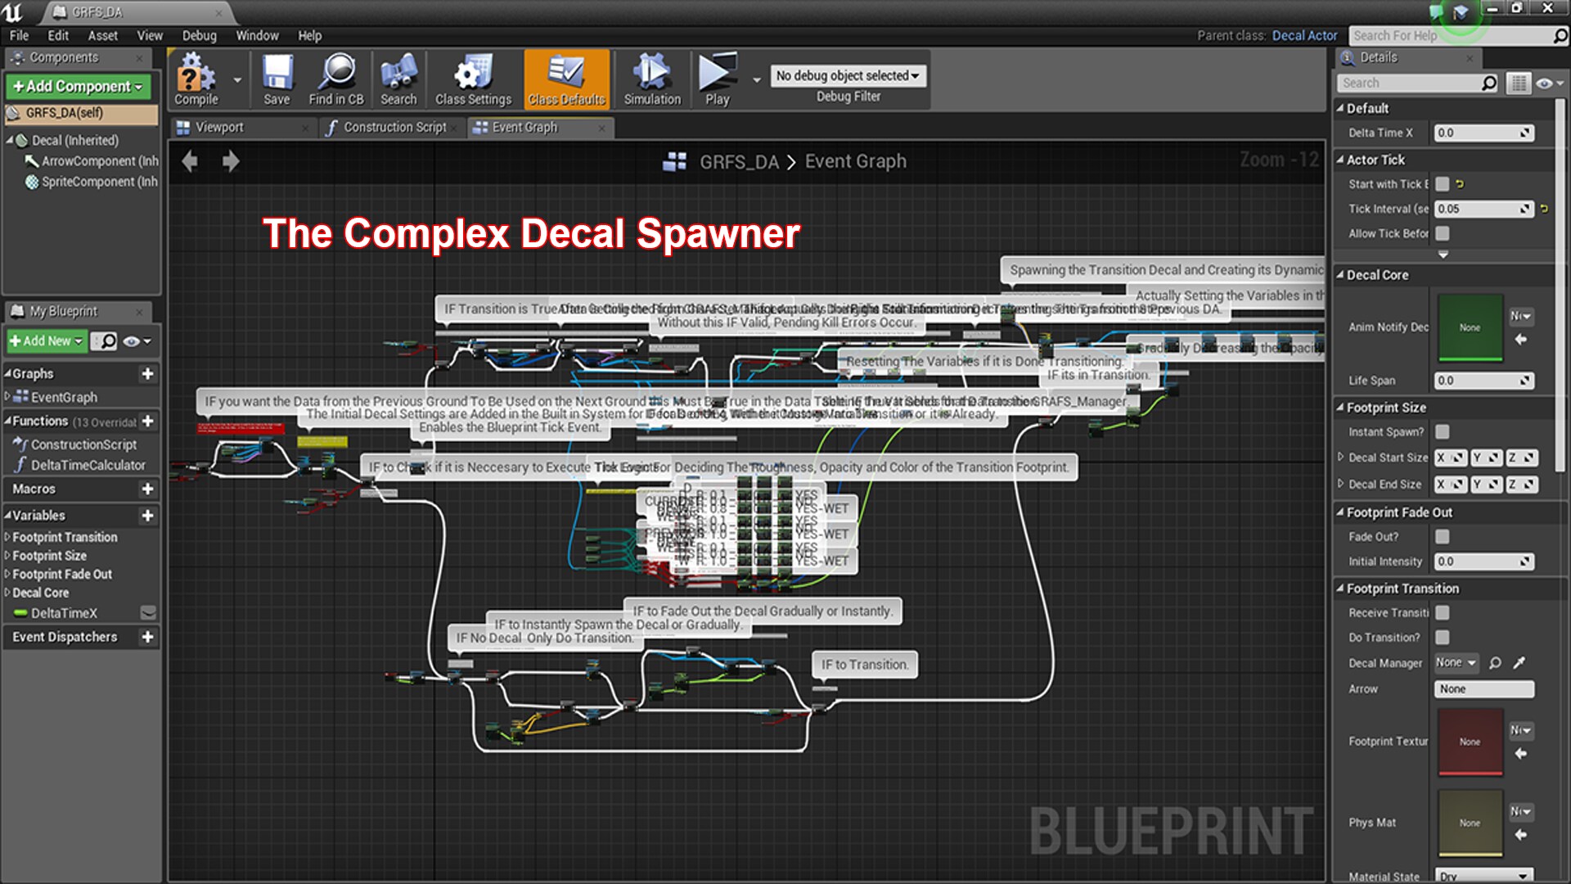Navigate forward in graph history

click(x=231, y=161)
